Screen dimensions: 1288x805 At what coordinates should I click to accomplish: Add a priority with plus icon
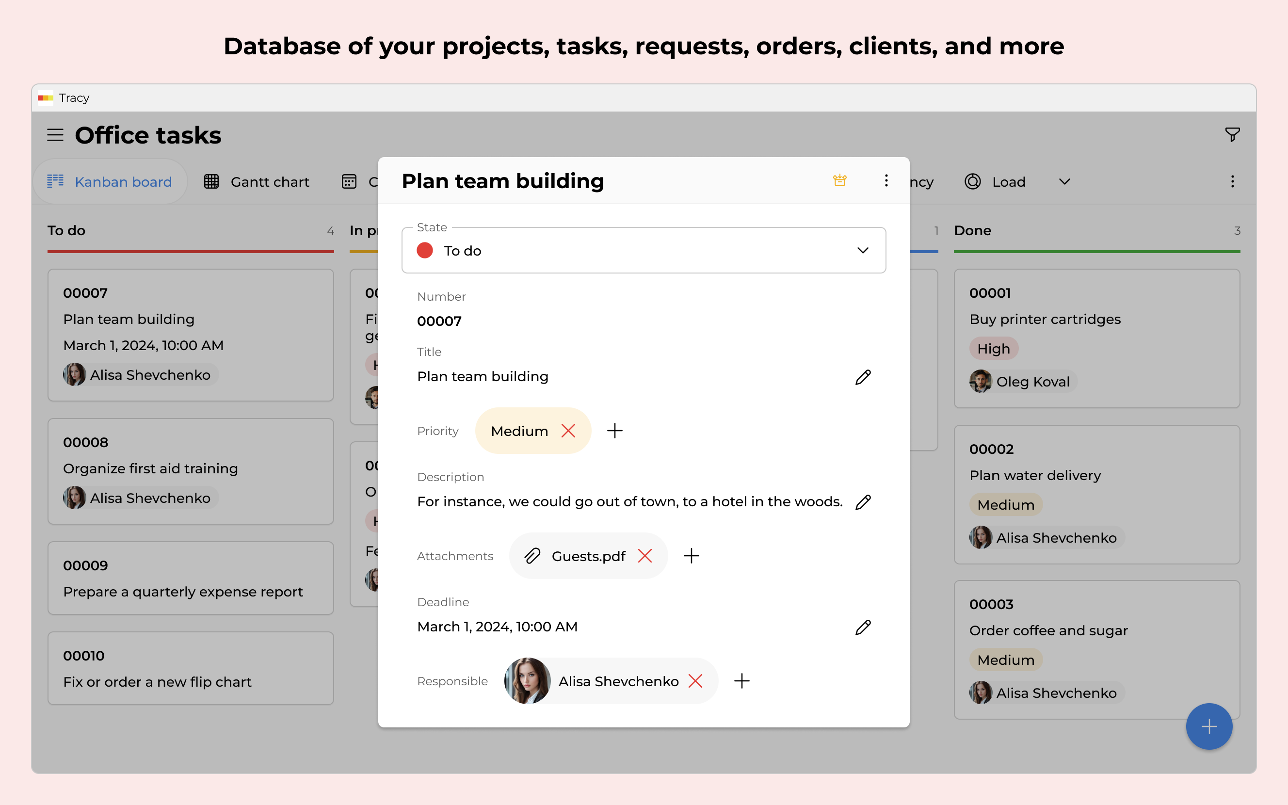point(614,431)
